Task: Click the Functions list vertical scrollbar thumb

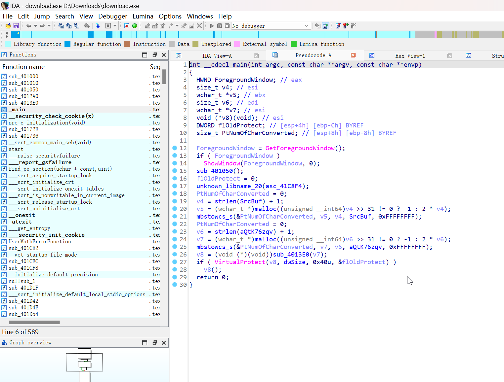Action: point(164,77)
